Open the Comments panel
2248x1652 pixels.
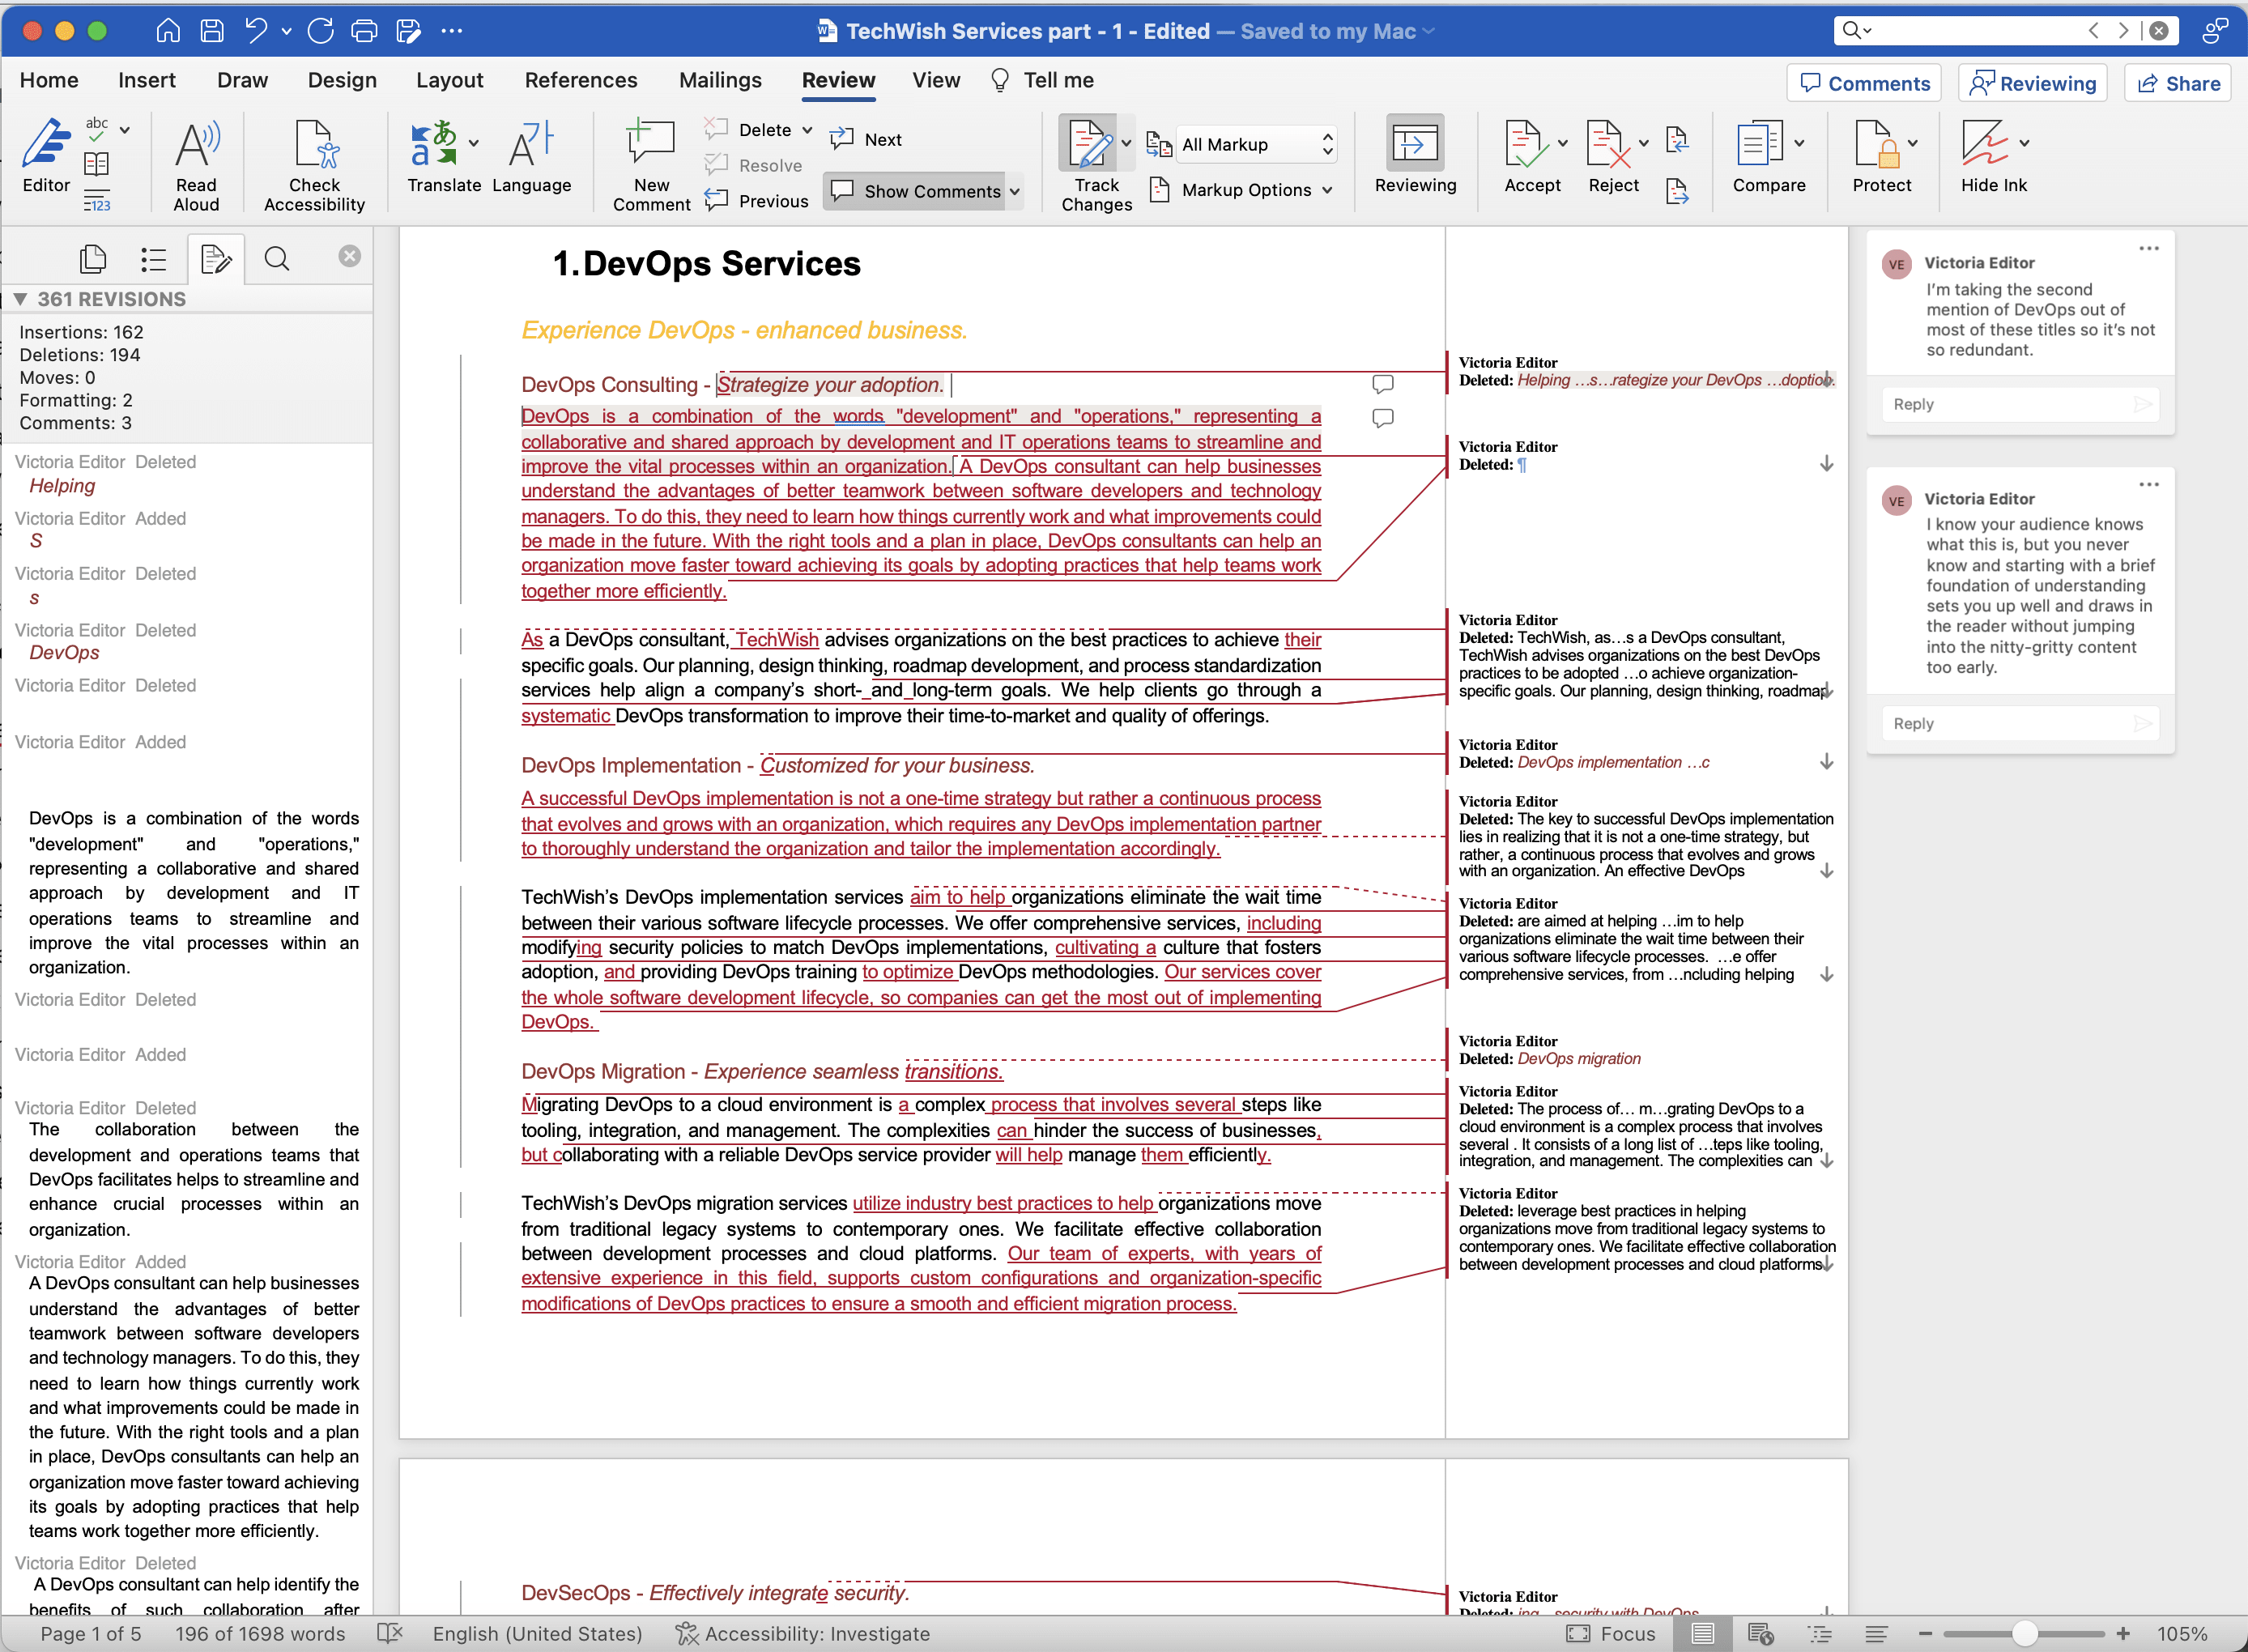click(1866, 82)
